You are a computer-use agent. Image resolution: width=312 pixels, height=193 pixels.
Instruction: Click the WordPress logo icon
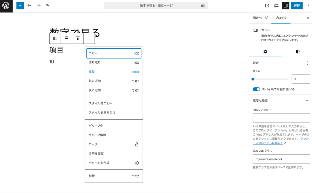6,5
